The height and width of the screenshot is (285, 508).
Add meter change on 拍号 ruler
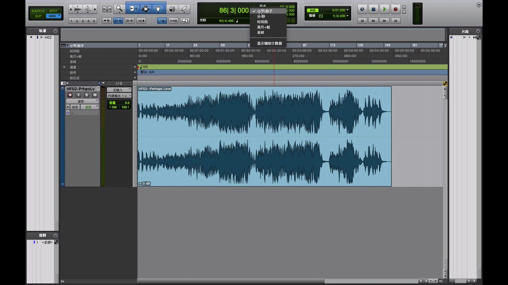tap(135, 72)
